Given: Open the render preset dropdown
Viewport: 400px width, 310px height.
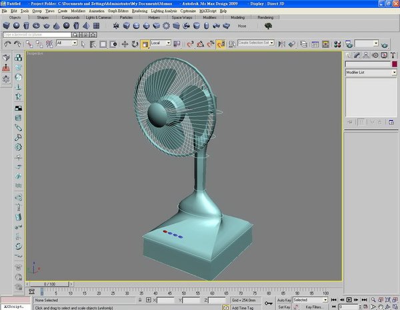Looking at the screenshot, I should point(366,43).
